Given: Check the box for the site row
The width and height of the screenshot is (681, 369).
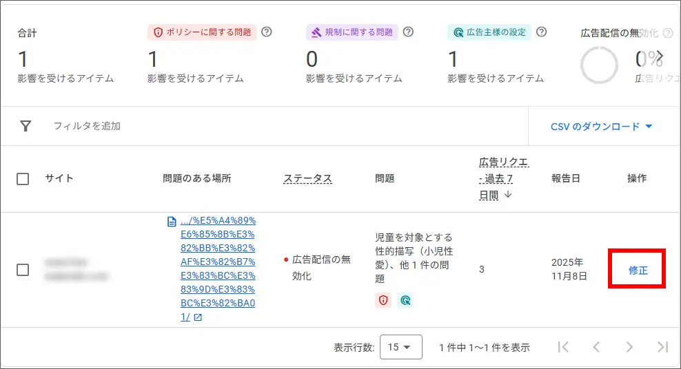Looking at the screenshot, I should (x=23, y=270).
